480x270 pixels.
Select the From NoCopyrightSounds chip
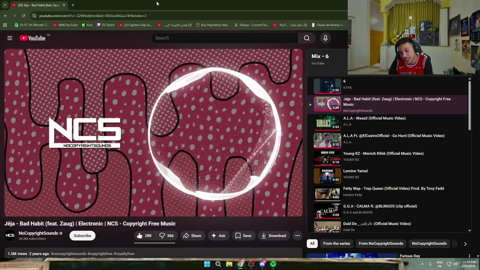coord(381,243)
